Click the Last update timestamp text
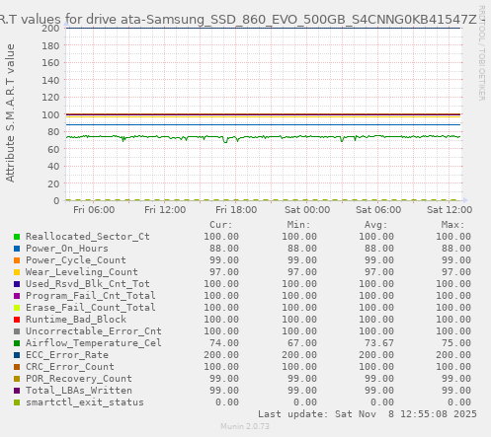 (x=368, y=414)
